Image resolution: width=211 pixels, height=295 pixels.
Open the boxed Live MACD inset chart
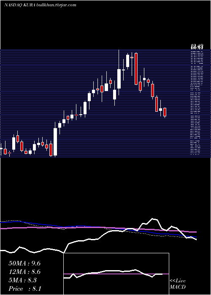tap(116, 274)
